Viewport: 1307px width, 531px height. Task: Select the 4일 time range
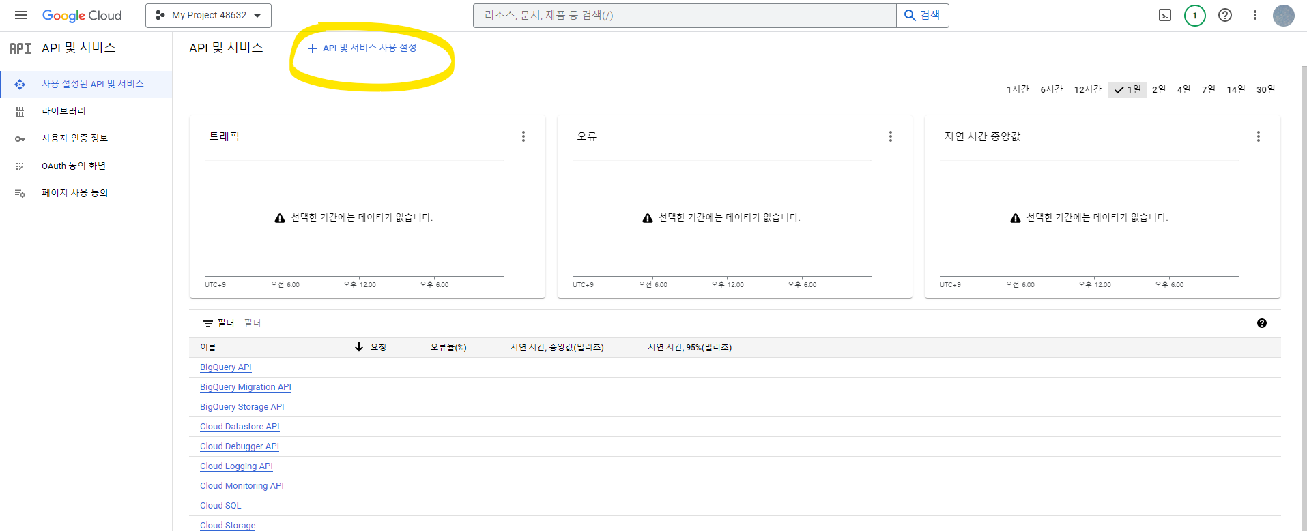pos(1183,89)
